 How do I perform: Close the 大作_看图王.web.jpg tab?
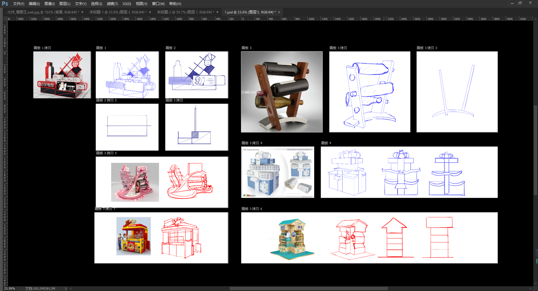(82, 12)
